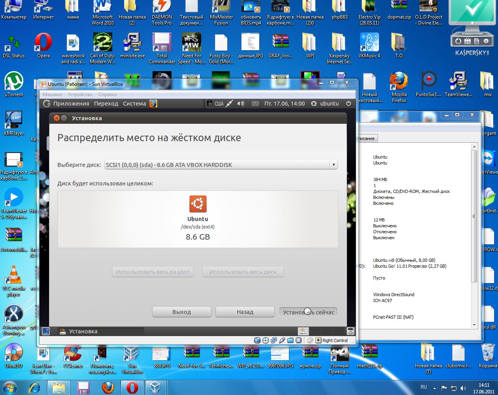Show hidden tray icons arrow
The height and width of the screenshot is (395, 498).
(434, 388)
